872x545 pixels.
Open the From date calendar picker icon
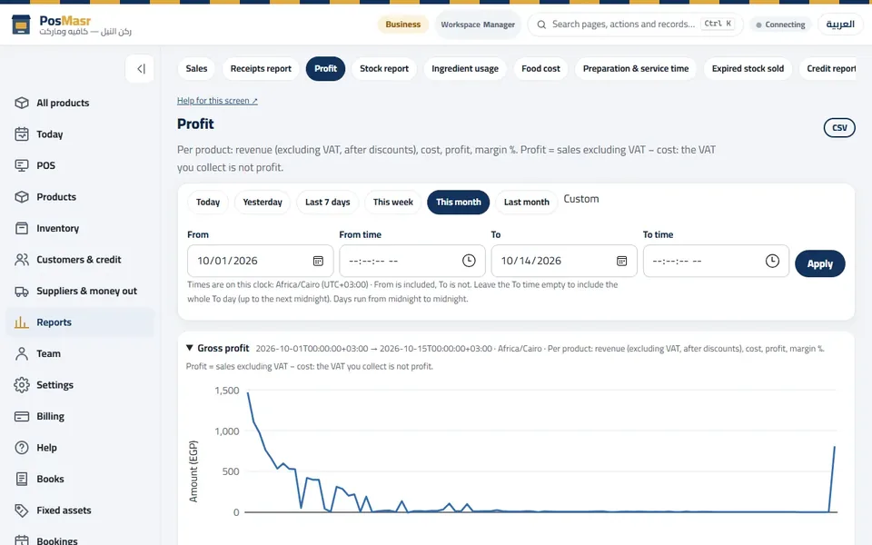click(x=318, y=261)
